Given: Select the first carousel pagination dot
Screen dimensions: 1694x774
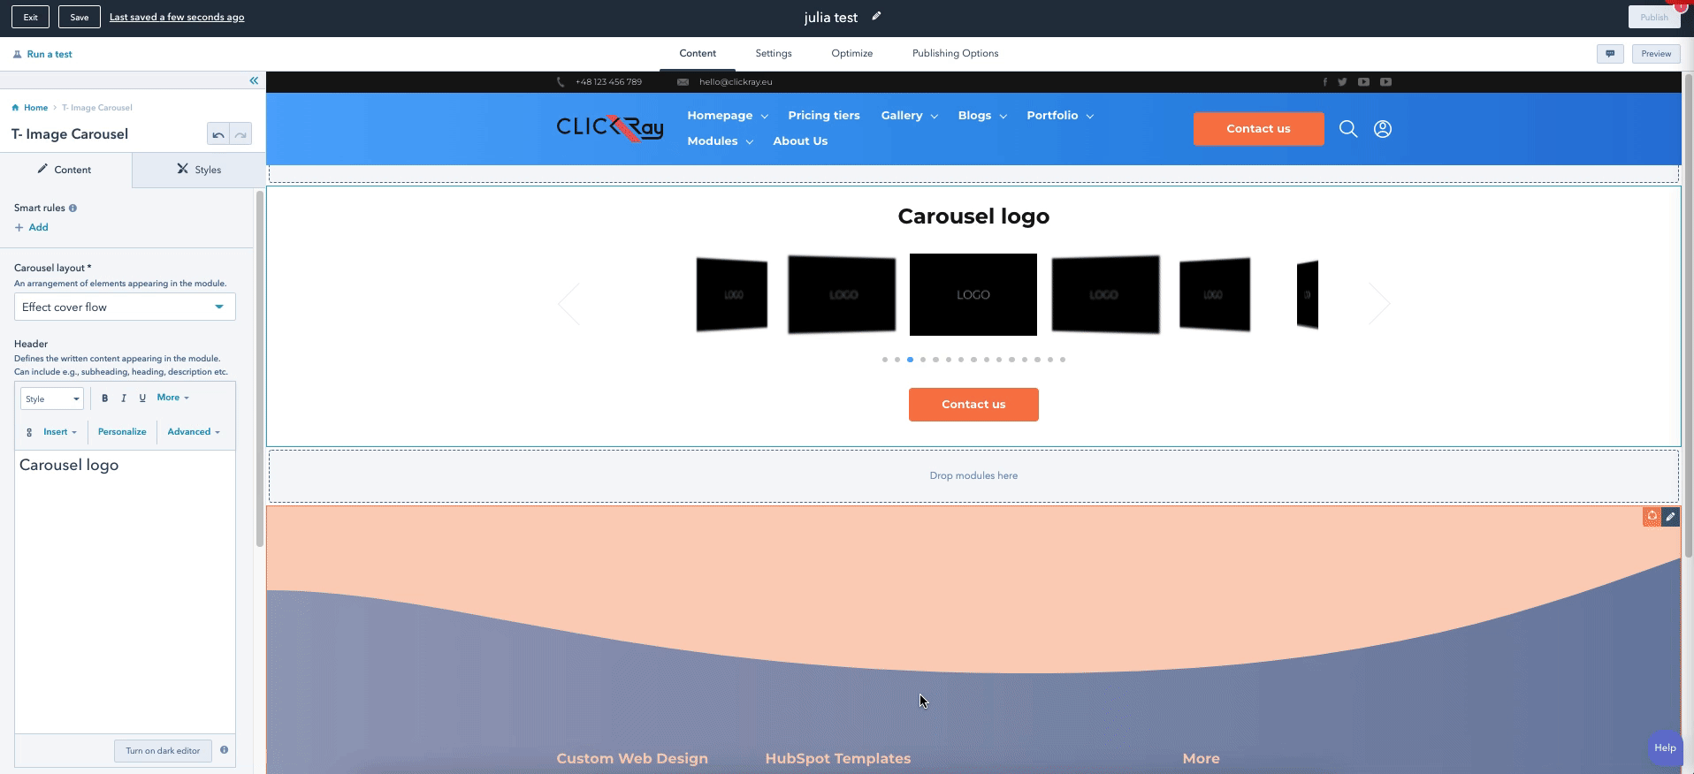Looking at the screenshot, I should pyautogui.click(x=885, y=360).
